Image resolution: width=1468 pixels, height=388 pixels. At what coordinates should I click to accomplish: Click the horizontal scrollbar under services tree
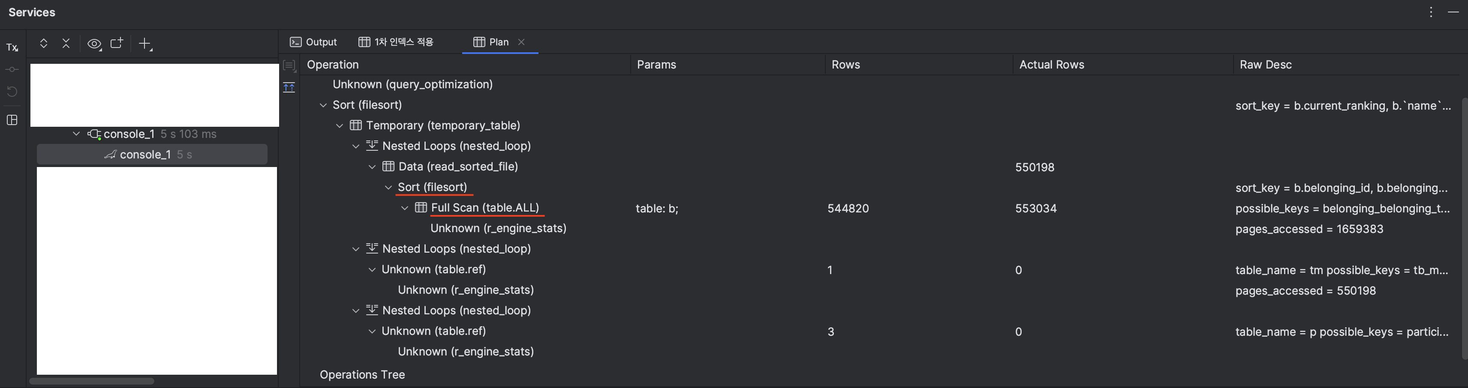tap(92, 381)
